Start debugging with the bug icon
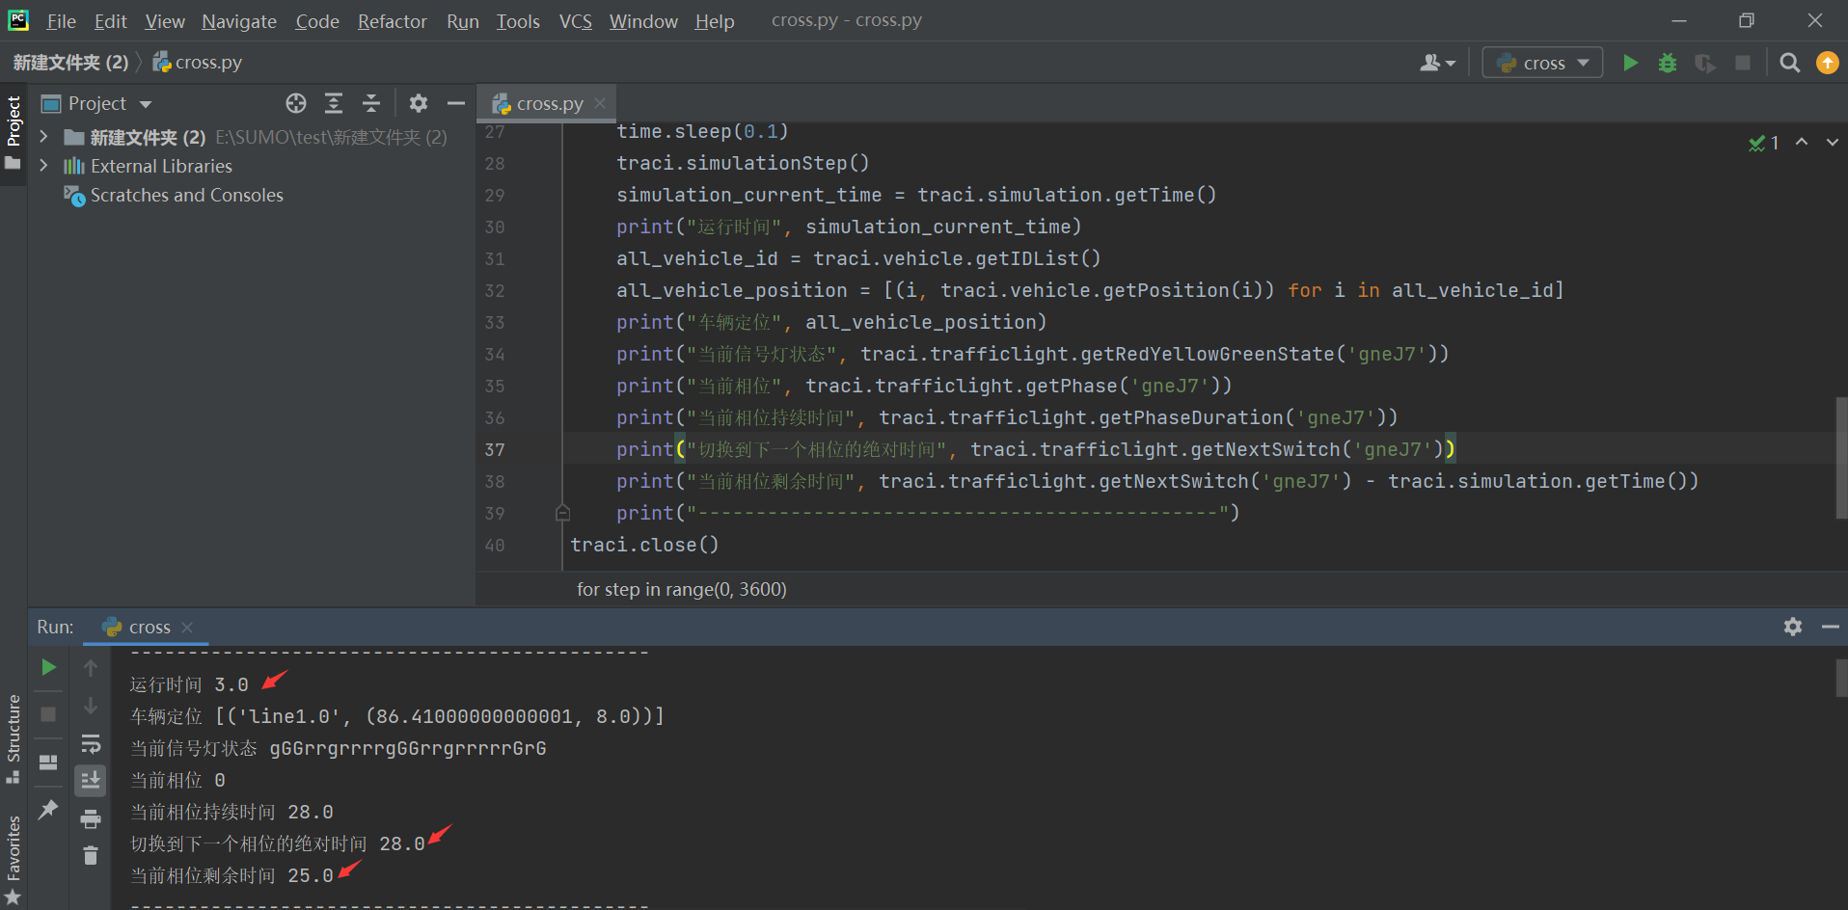 [x=1668, y=63]
